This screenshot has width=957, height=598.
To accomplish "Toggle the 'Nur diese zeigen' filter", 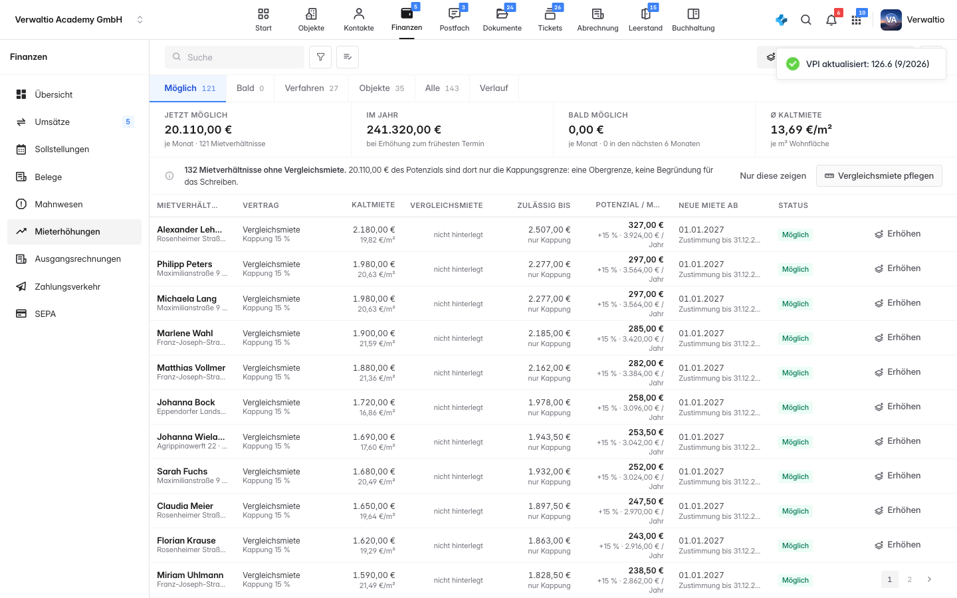I will coord(773,176).
